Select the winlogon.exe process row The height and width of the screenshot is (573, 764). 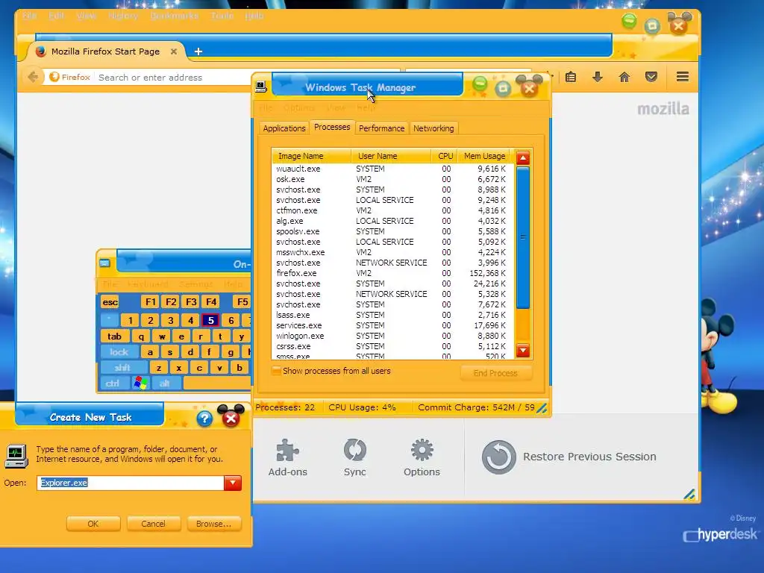391,336
